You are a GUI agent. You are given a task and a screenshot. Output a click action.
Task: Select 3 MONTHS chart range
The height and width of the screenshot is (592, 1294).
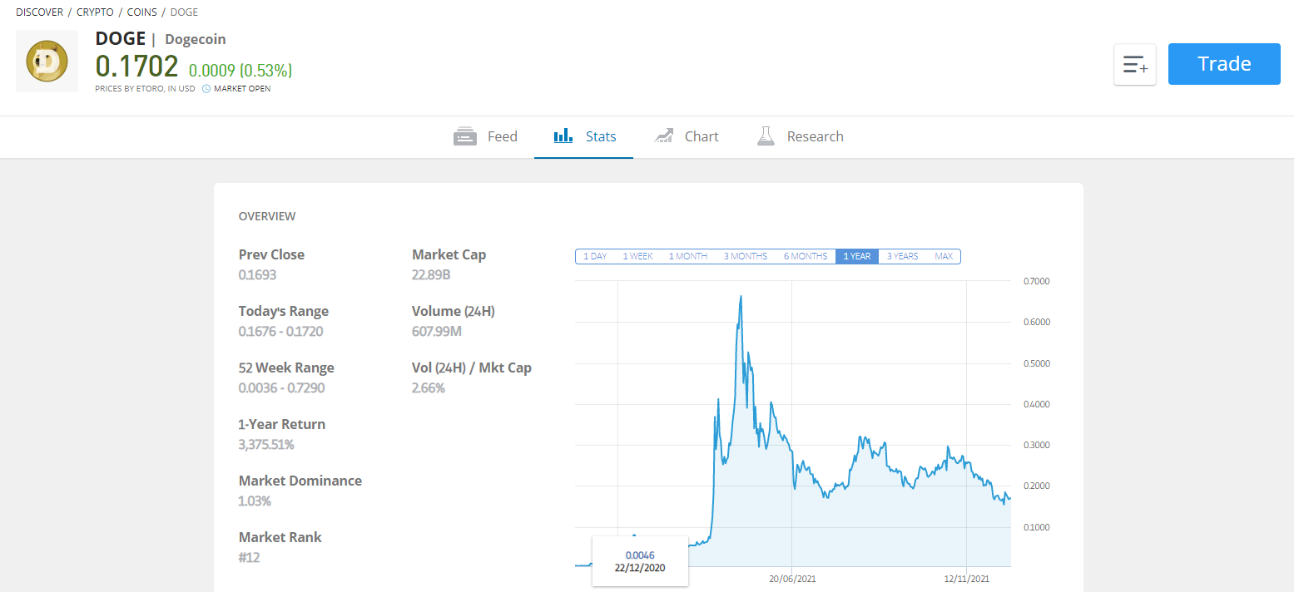(746, 256)
